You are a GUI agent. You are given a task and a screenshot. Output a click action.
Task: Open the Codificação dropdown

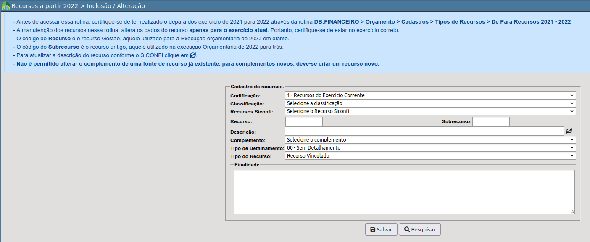click(x=430, y=95)
